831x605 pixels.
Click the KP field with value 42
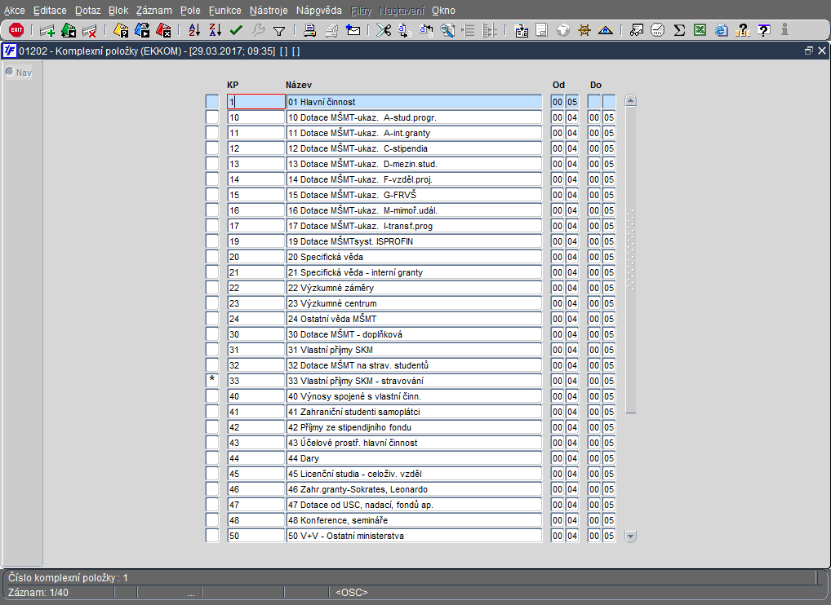256,427
